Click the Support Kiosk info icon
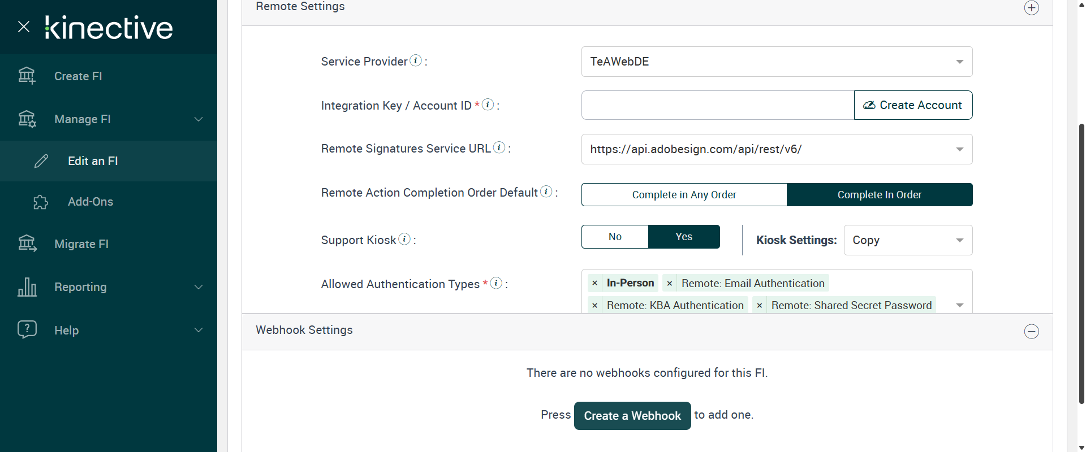 (x=404, y=239)
